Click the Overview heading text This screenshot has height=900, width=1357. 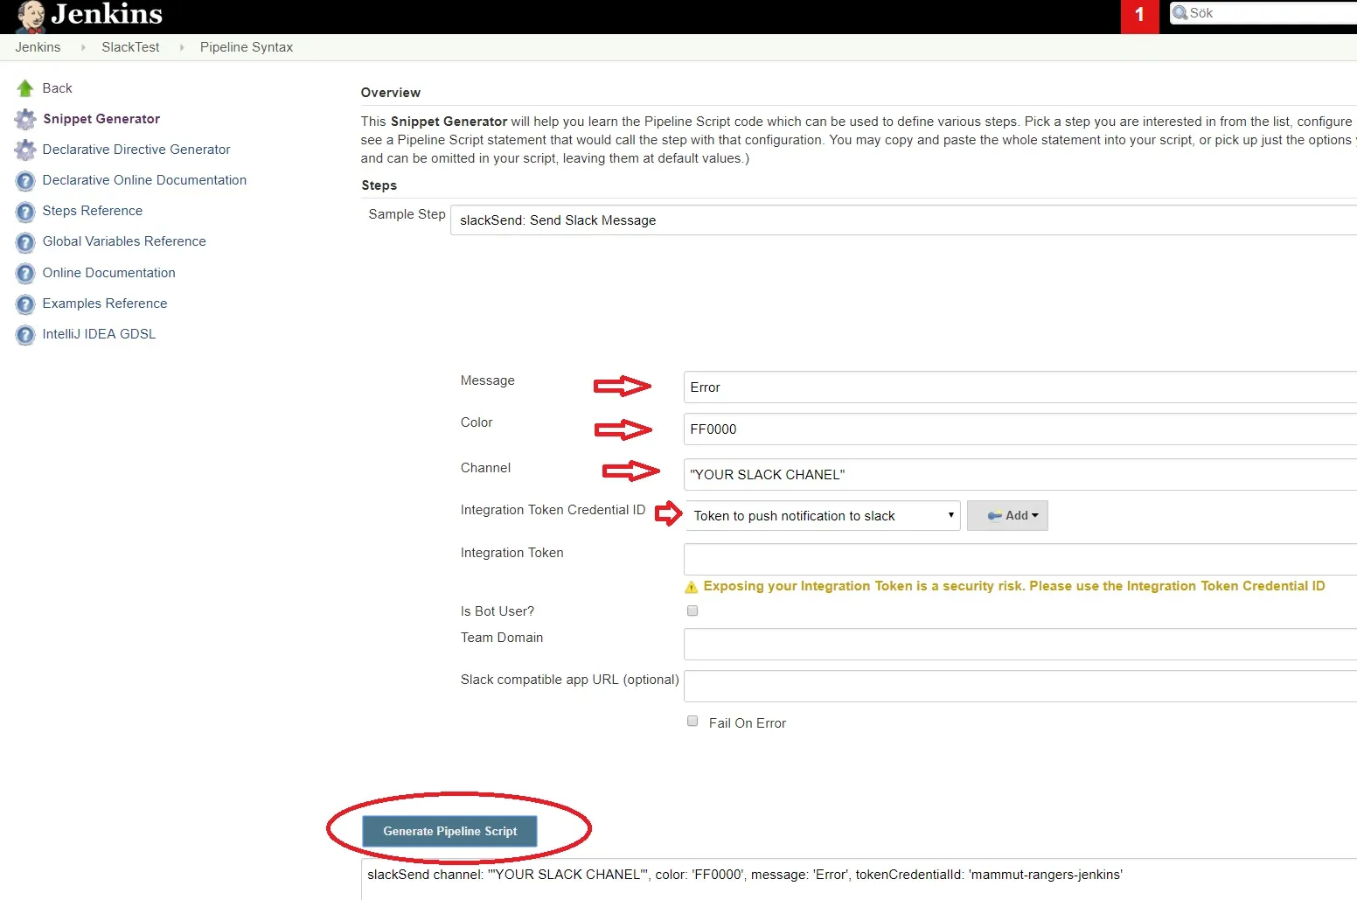(x=391, y=93)
